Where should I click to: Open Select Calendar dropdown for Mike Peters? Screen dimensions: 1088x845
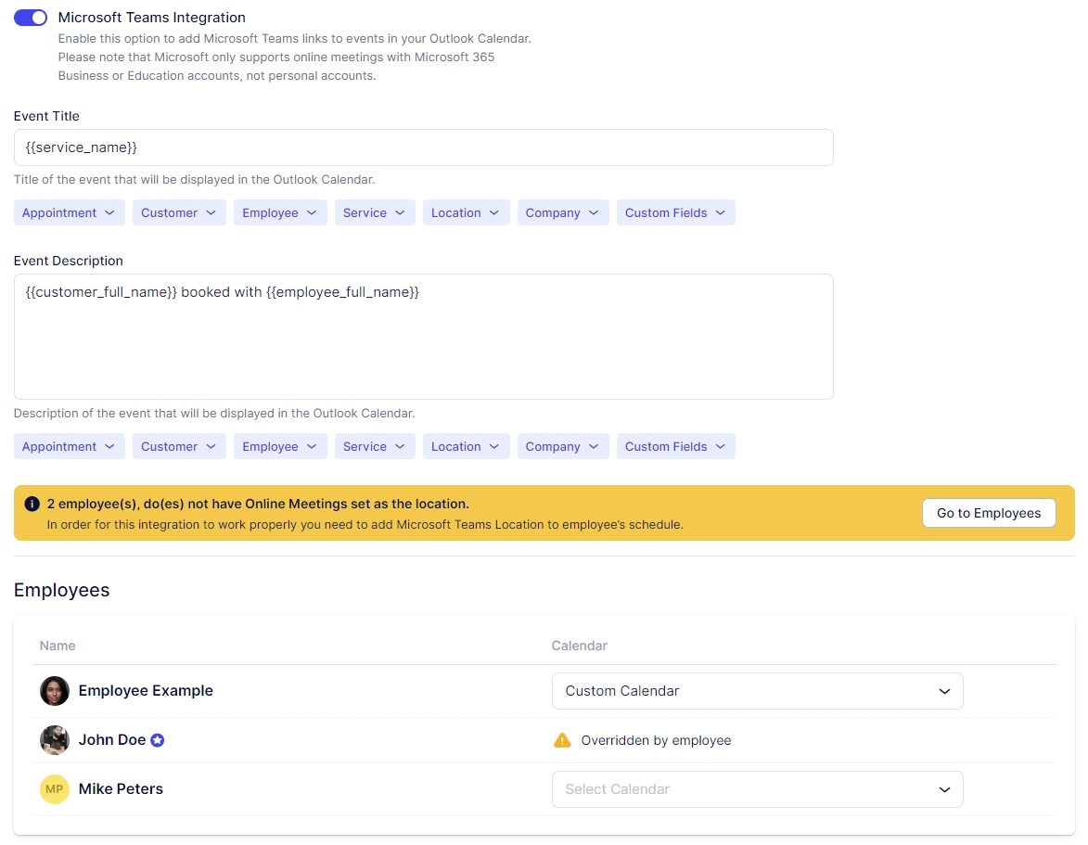(x=757, y=789)
